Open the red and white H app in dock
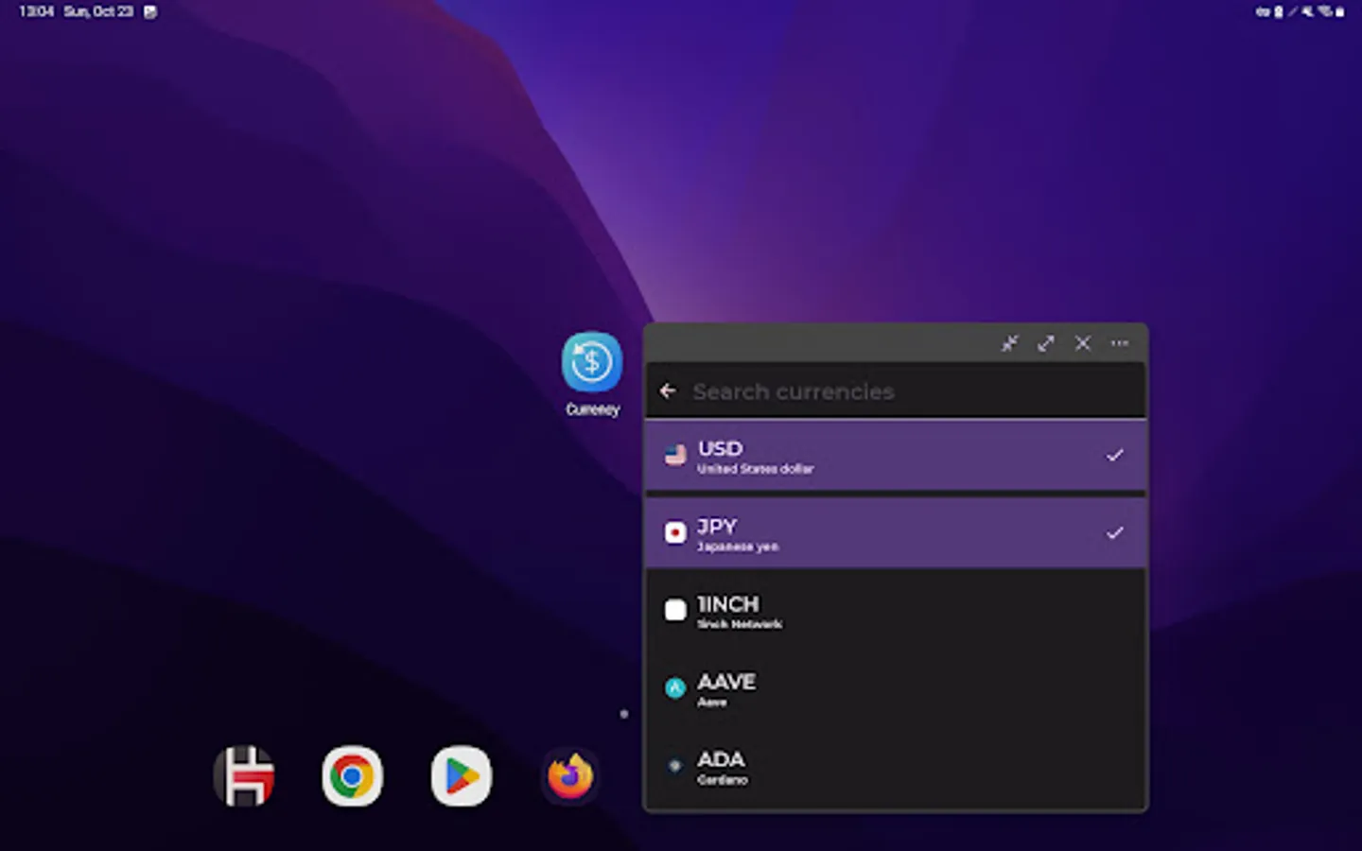 point(244,777)
